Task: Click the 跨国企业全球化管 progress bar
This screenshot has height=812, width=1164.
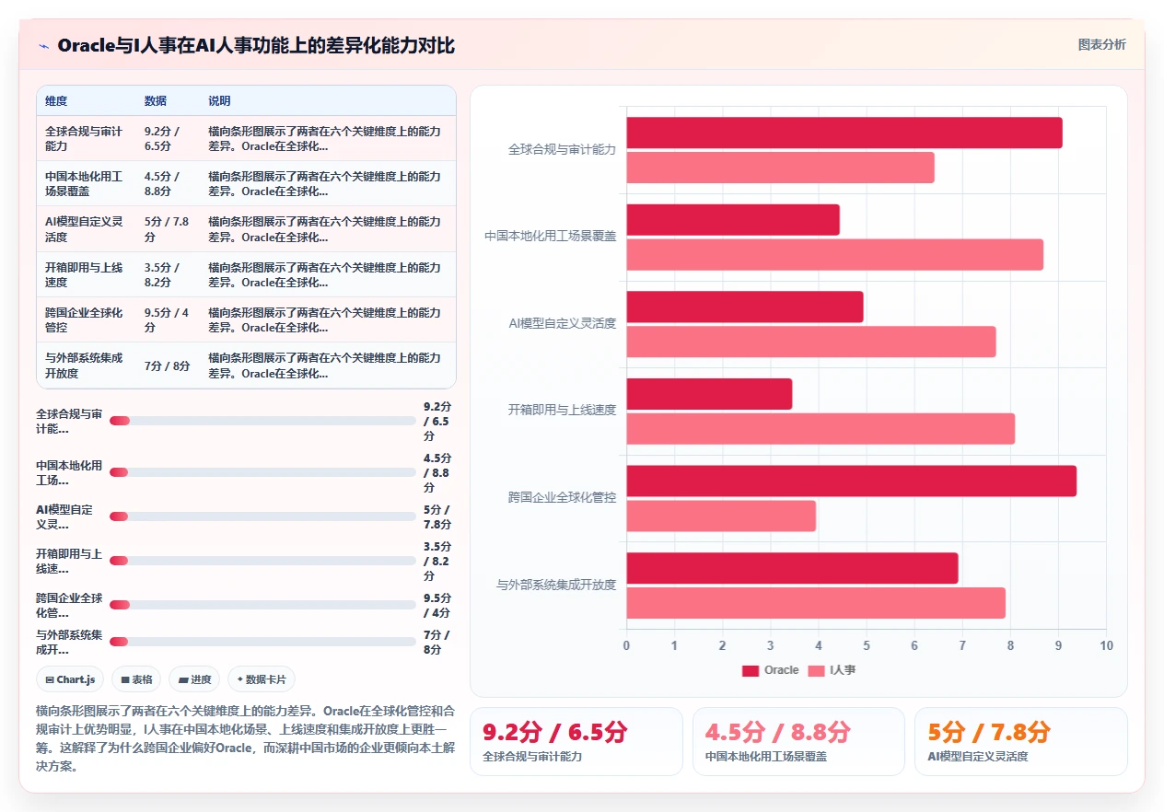Action: (x=262, y=605)
